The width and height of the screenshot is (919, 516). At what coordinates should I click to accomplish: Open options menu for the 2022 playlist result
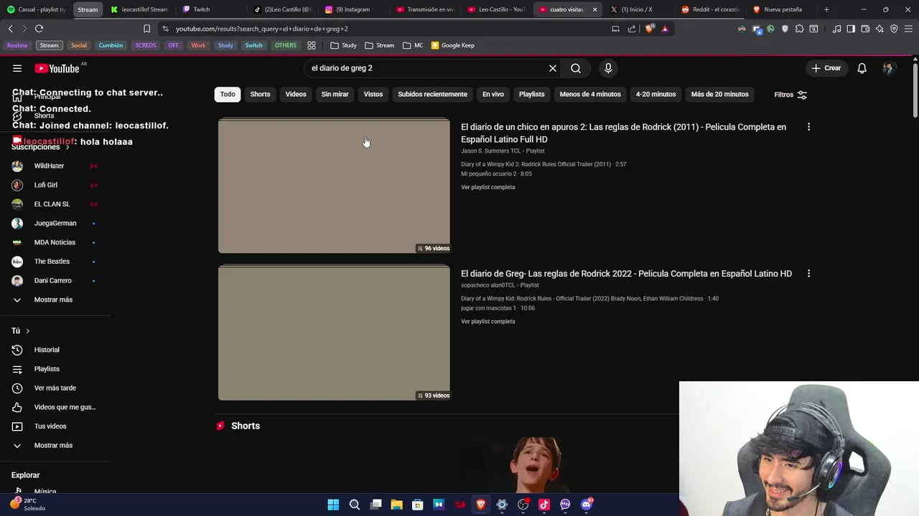click(808, 274)
